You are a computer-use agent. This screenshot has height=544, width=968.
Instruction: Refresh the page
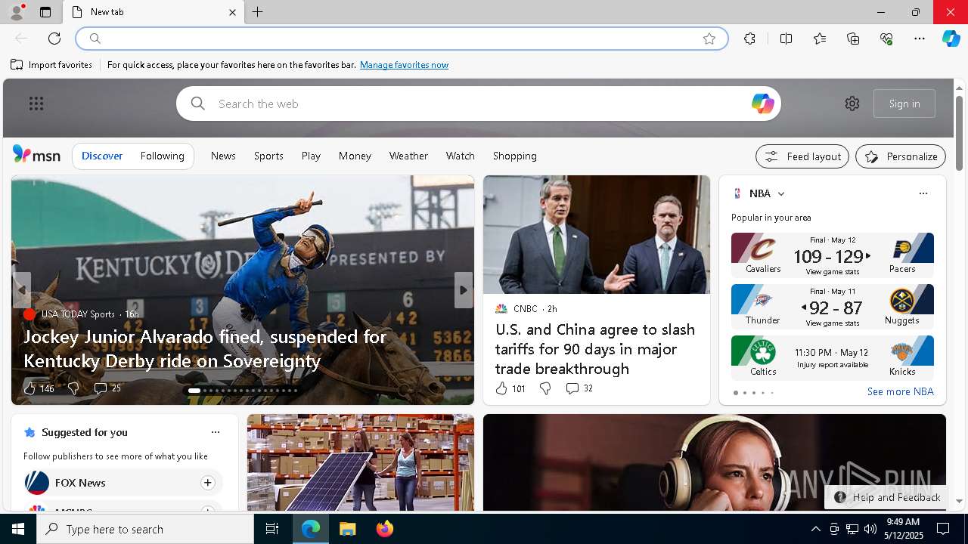pyautogui.click(x=54, y=39)
